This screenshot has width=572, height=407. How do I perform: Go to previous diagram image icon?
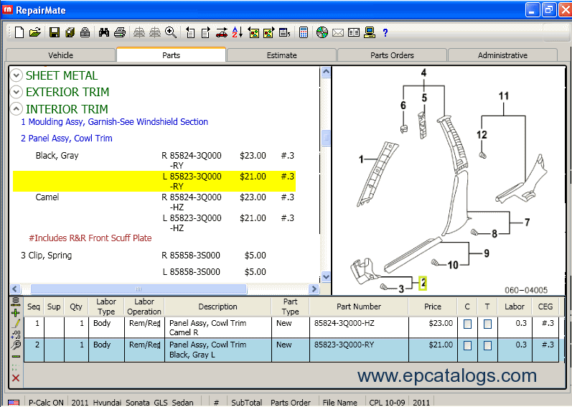pyautogui.click(x=253, y=32)
